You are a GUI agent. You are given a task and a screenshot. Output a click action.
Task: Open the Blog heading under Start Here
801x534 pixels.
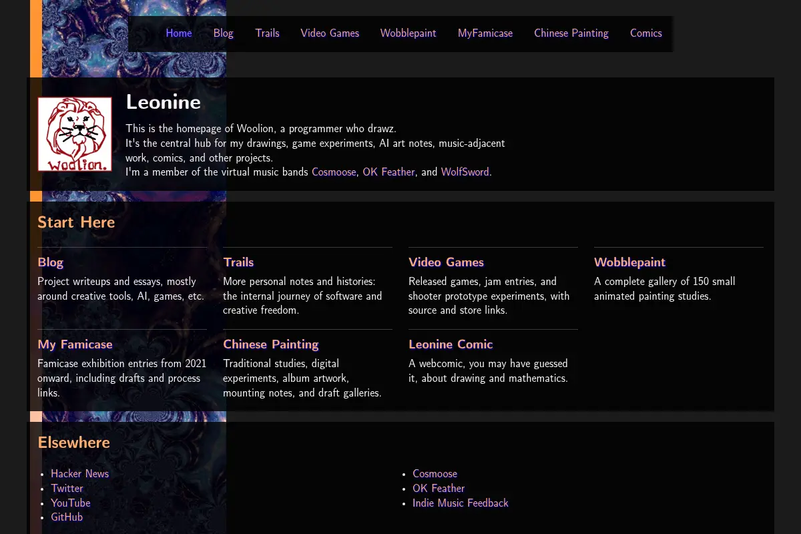51,262
